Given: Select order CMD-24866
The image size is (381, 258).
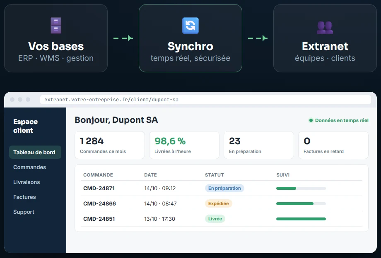Looking at the screenshot, I should point(99,203).
